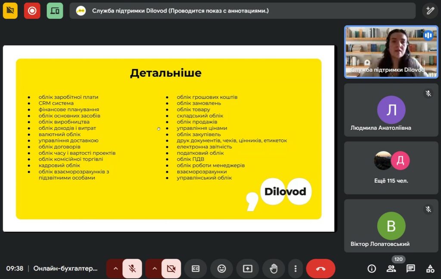
Task: Click text валютний облік
Action: (x=59, y=134)
